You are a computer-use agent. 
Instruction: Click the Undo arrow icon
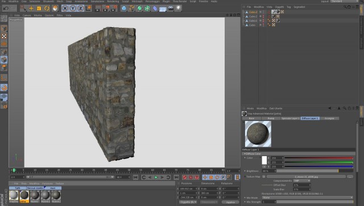point(6,9)
